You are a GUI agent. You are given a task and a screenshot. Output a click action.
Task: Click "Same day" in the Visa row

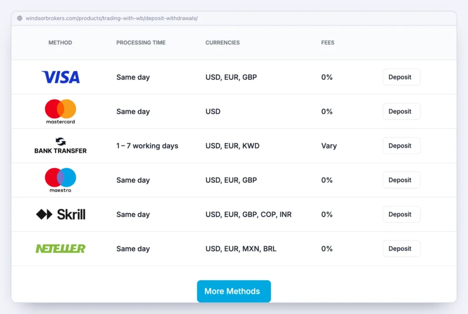(x=133, y=77)
